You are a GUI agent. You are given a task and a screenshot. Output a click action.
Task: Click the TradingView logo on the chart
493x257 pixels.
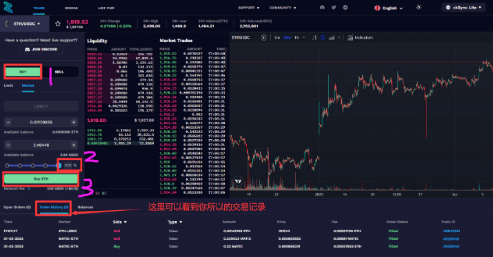[x=238, y=181]
